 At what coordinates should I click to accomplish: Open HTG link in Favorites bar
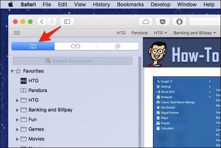[x=121, y=33]
